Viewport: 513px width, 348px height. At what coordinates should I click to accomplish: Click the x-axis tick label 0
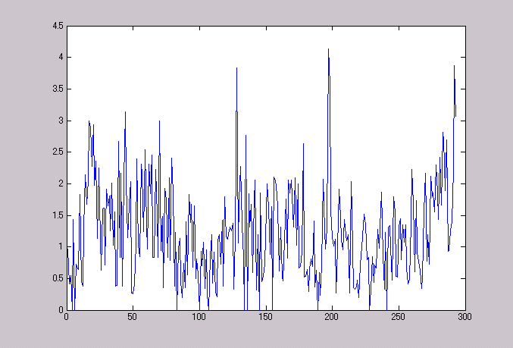point(67,318)
